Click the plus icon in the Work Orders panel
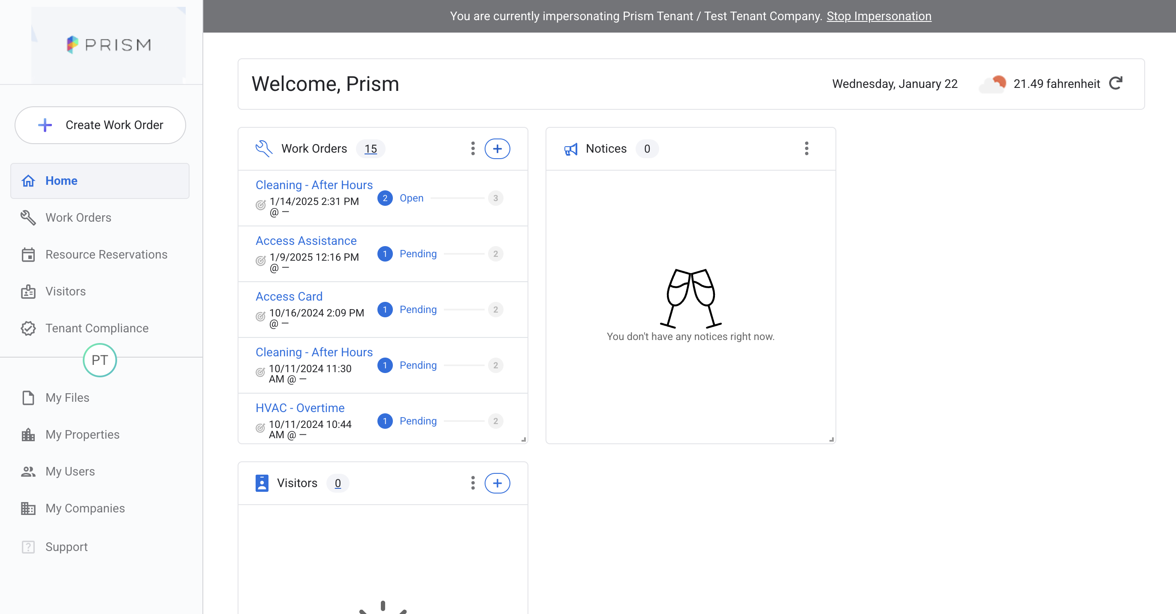1176x614 pixels. click(497, 149)
